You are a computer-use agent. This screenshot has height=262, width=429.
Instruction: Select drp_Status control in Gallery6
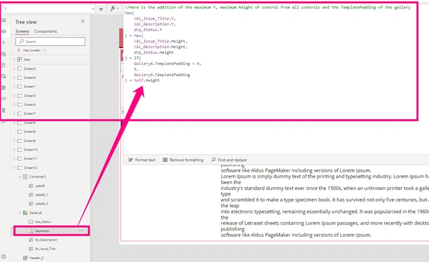43,222
